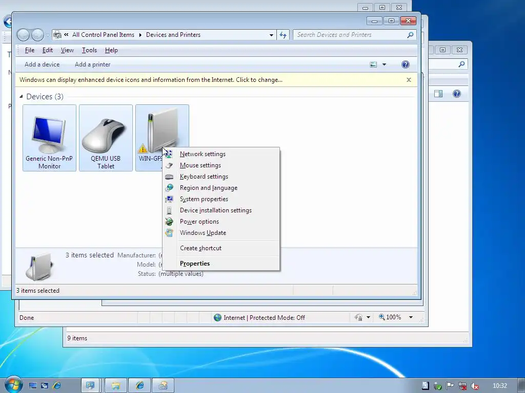Select the QEMU USB Tablet device
Screen dimensions: 525x393
point(106,138)
